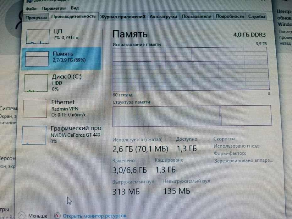Click the Доступно 1,3 ГБ value
This screenshot has width=292, height=219.
186,149
